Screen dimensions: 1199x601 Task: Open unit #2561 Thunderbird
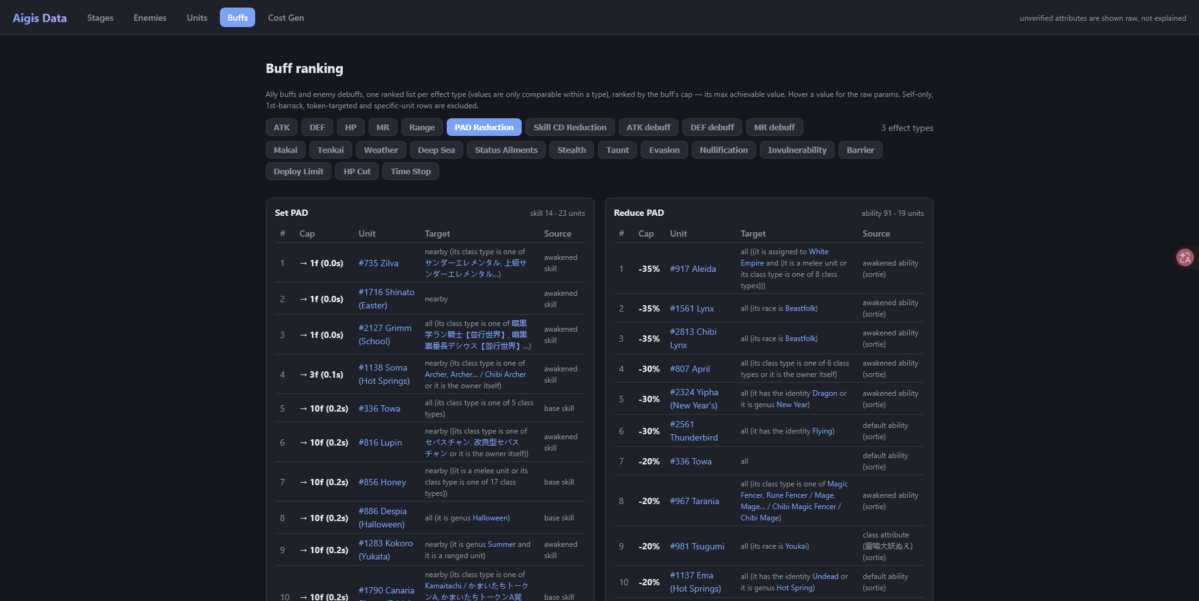[x=694, y=431]
